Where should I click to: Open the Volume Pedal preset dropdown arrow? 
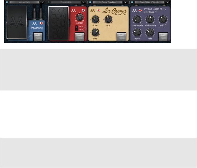[42, 2]
